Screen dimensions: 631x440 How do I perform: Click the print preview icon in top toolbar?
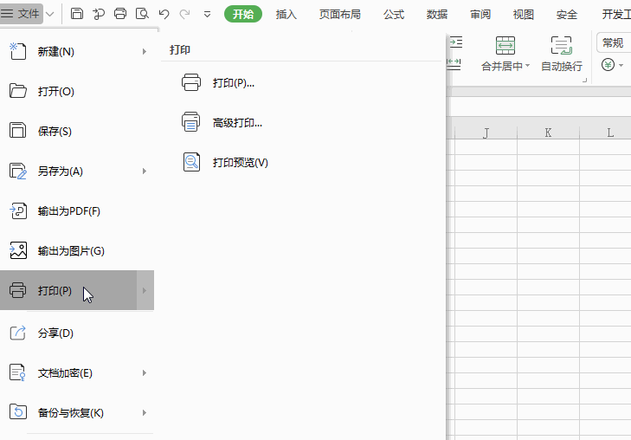point(142,14)
